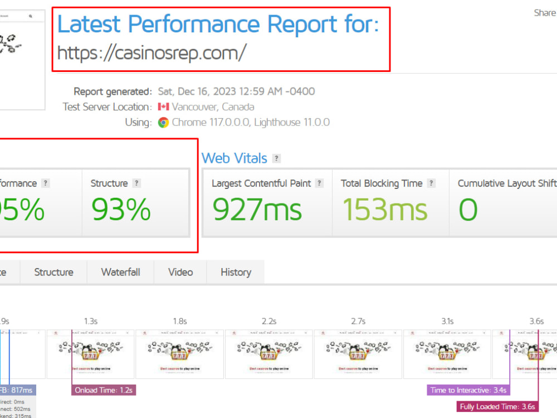Click the Web Vitals heading link
557x418 pixels.
234,158
